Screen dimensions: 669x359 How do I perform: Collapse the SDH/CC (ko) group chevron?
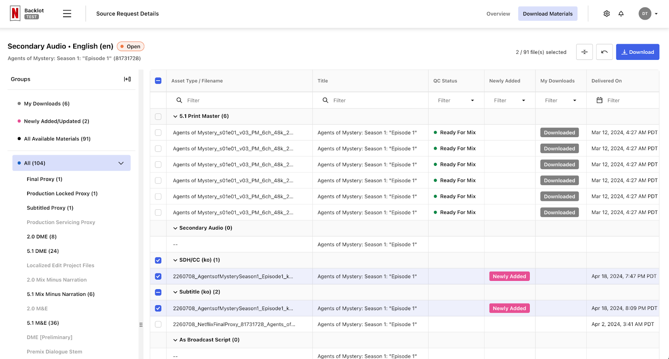pyautogui.click(x=175, y=260)
